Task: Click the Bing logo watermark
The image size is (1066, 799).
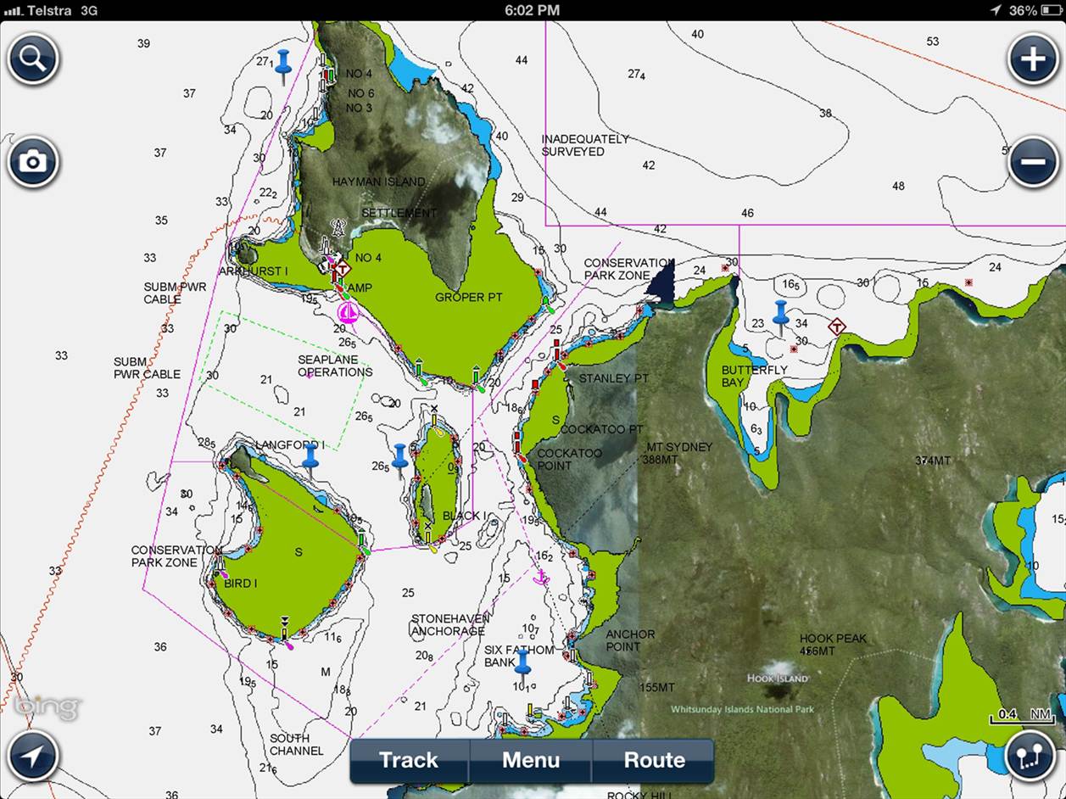Action: [47, 706]
